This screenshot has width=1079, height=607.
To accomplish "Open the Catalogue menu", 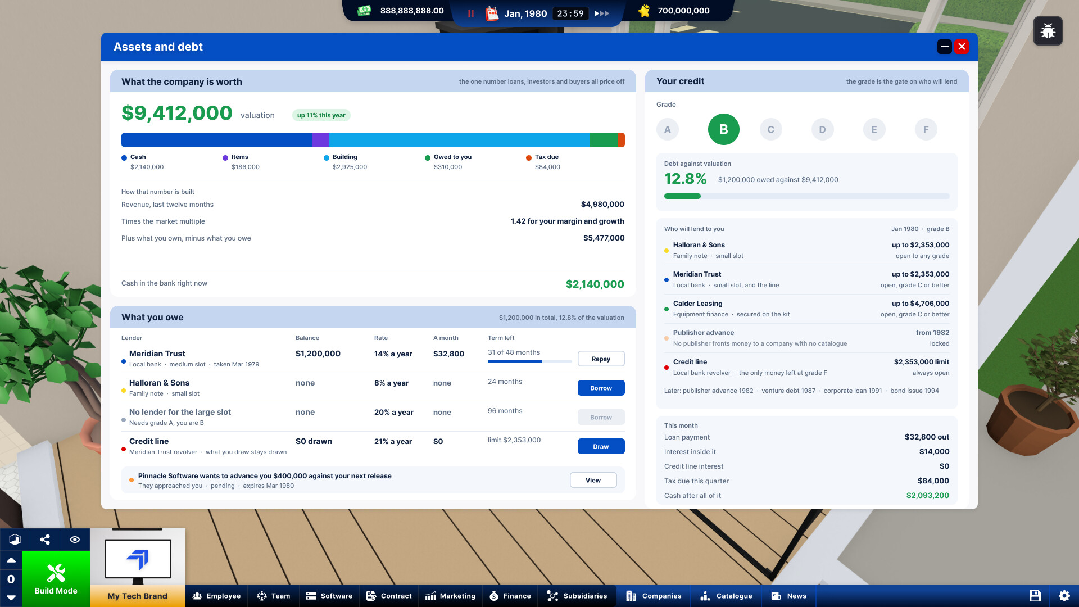I will [x=726, y=596].
